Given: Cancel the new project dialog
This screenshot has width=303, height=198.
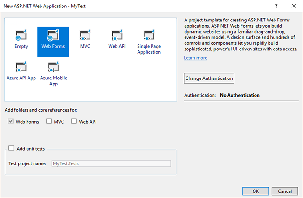Looking at the screenshot, I should tap(285, 191).
